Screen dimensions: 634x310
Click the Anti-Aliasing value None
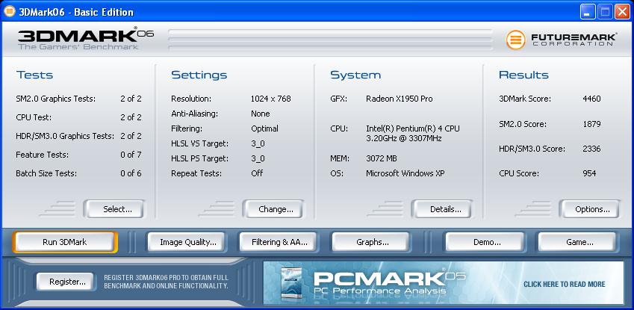[x=261, y=114]
